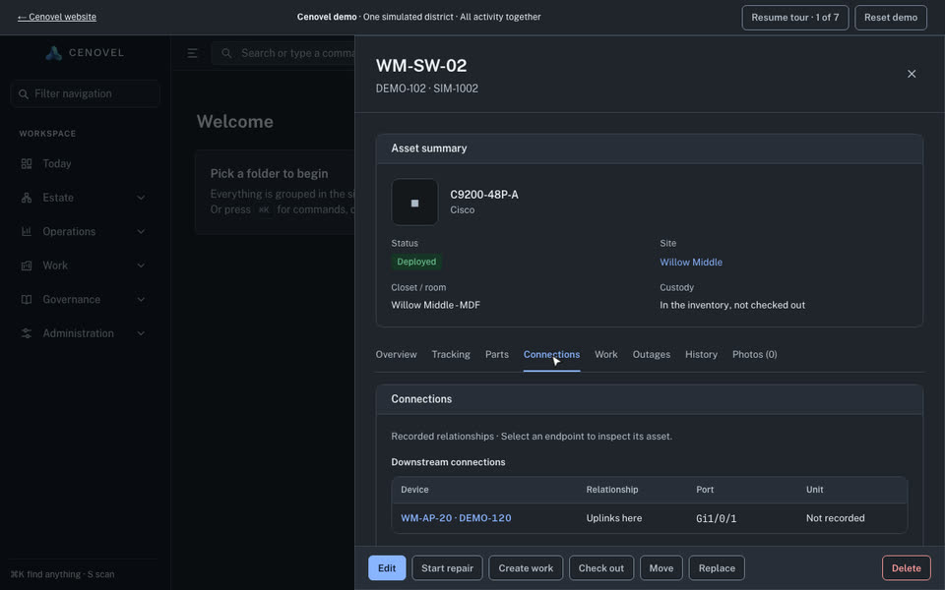Open the Outages tab
945x590 pixels.
tap(651, 355)
